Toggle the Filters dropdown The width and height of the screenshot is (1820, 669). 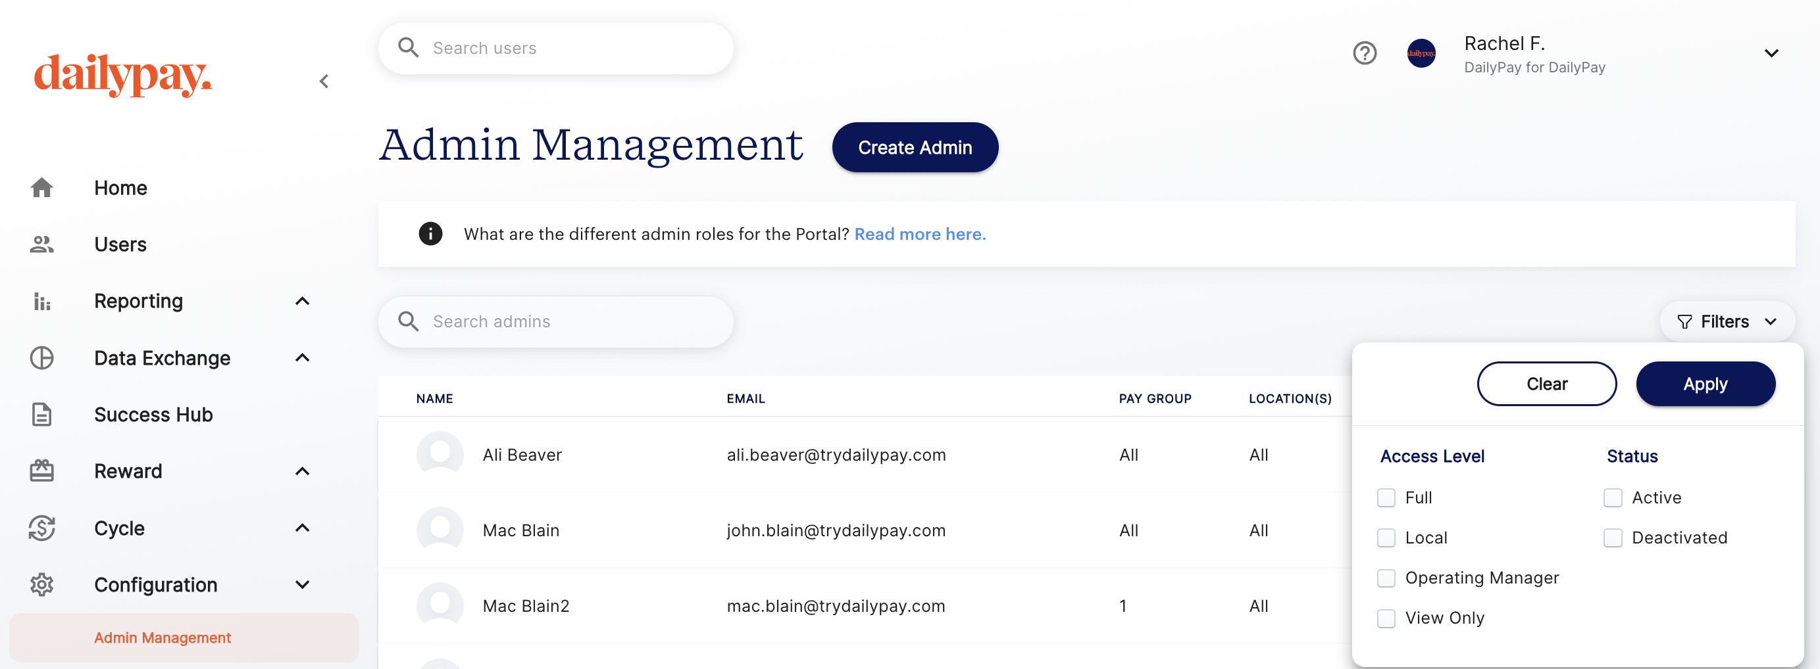(1727, 322)
